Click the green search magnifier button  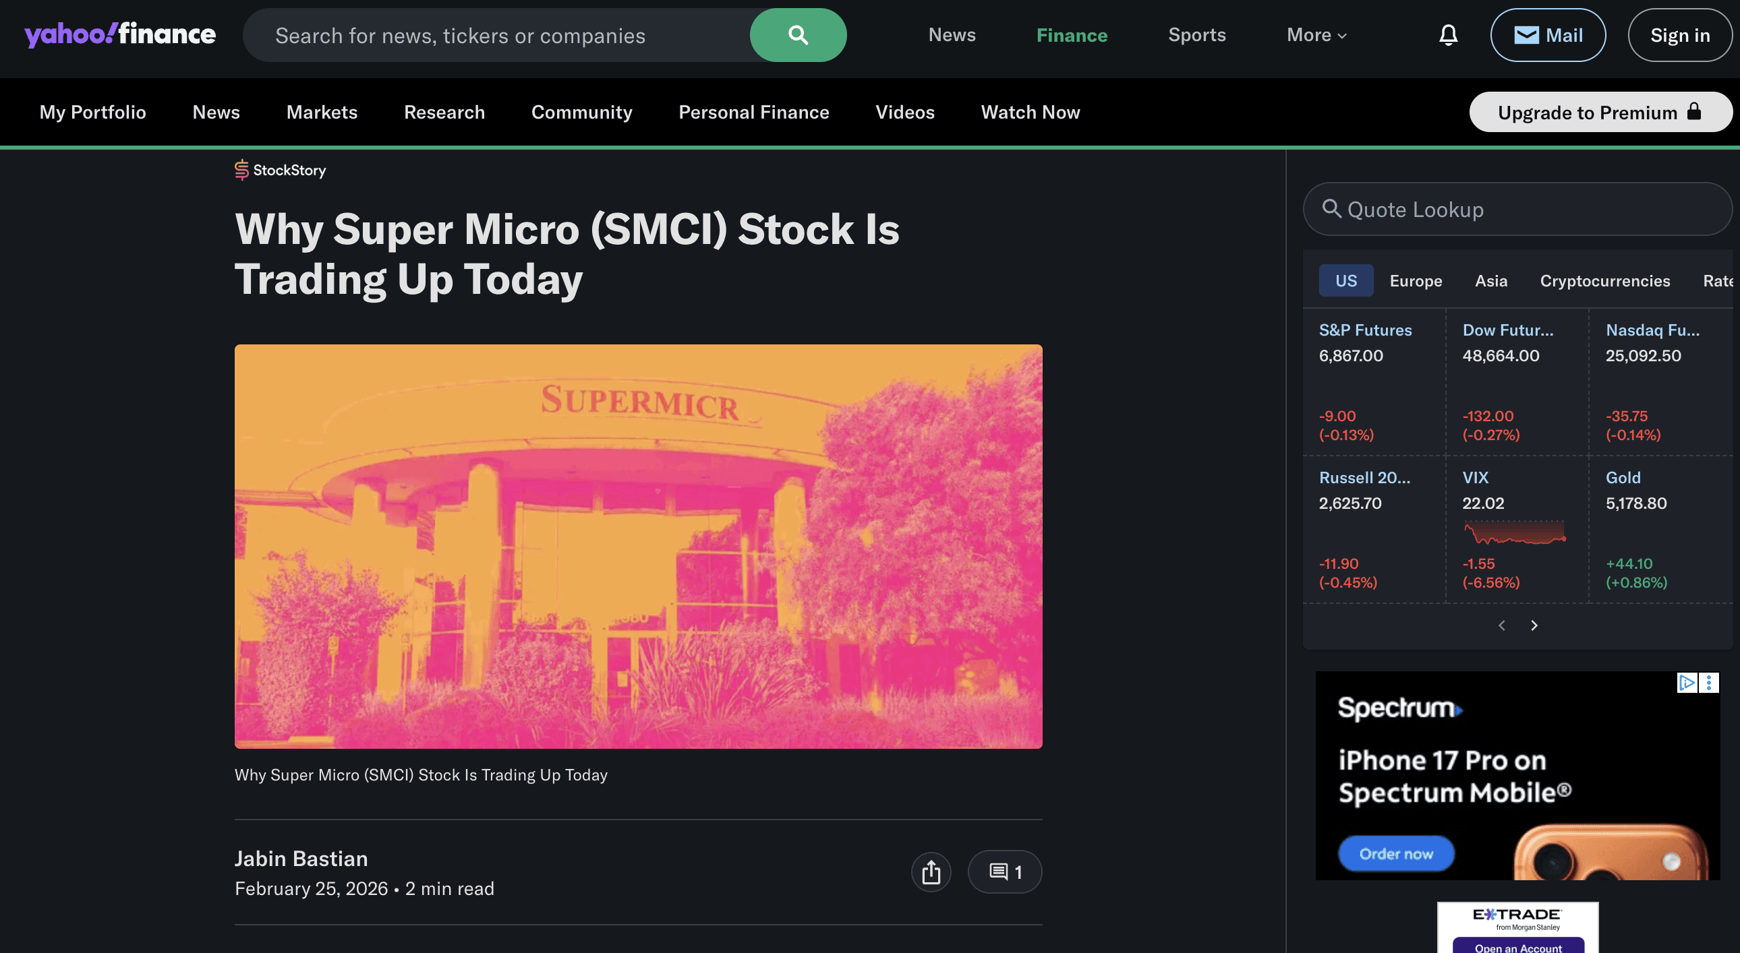798,35
